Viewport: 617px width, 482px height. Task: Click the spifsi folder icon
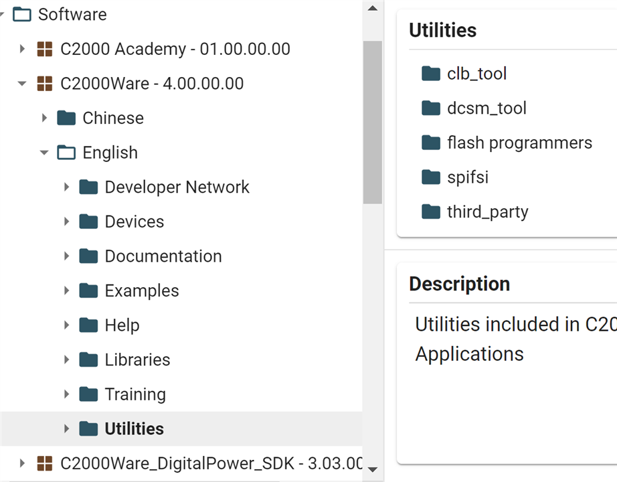(430, 177)
